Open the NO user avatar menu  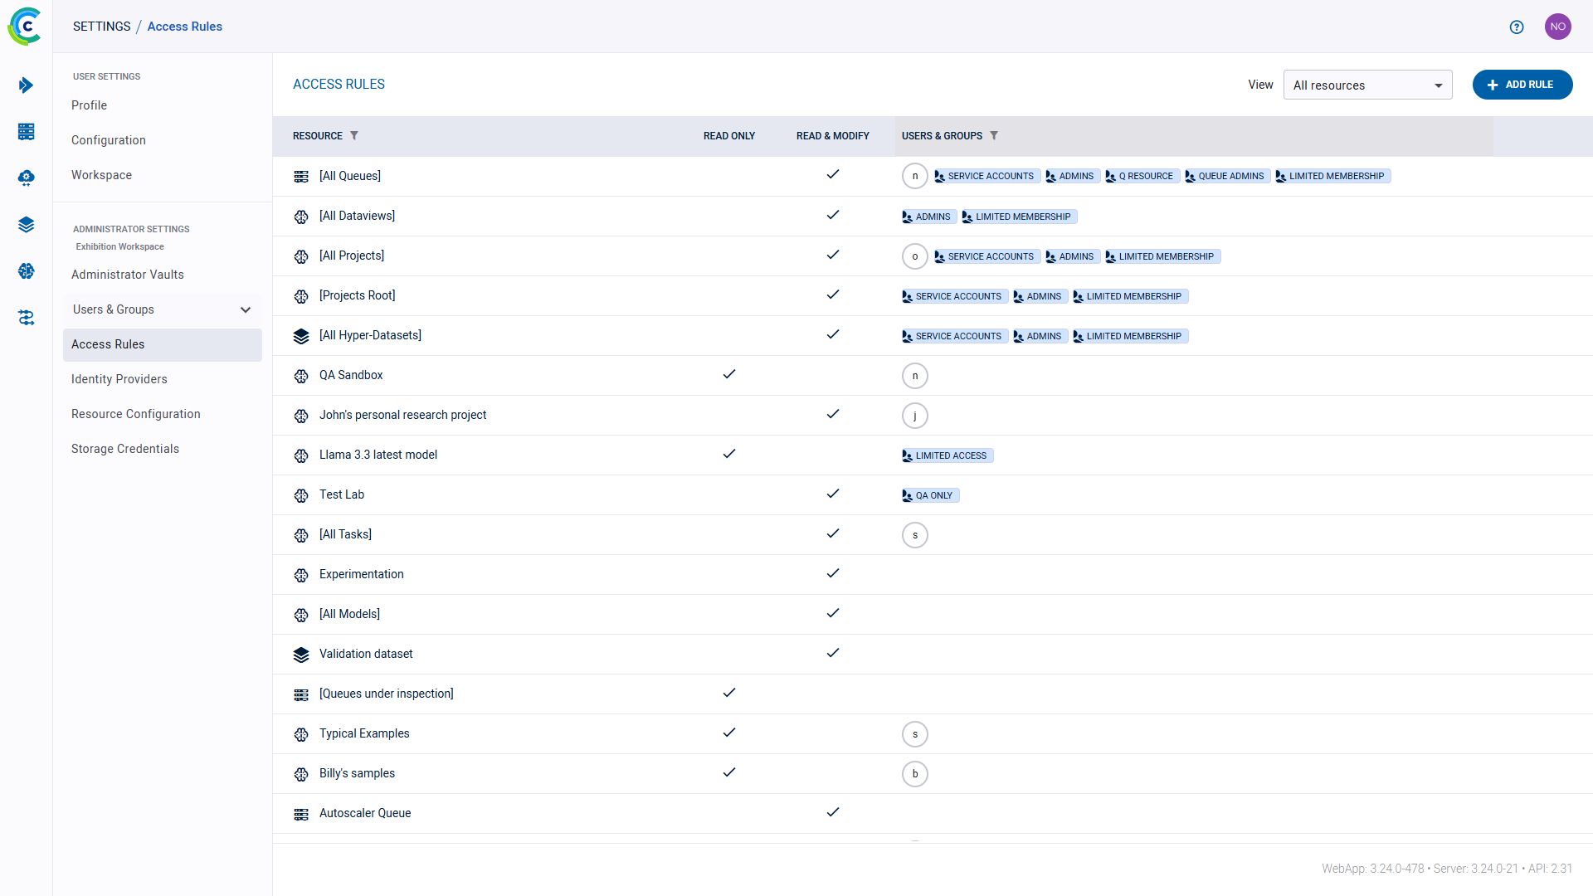point(1557,27)
